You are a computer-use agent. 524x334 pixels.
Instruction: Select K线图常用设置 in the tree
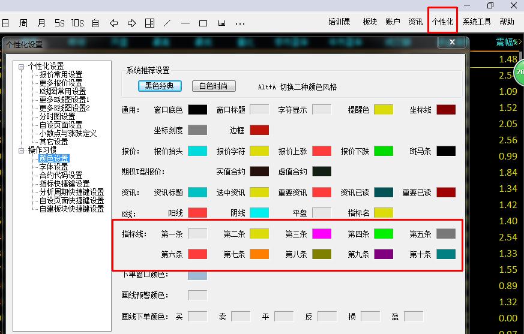62,91
